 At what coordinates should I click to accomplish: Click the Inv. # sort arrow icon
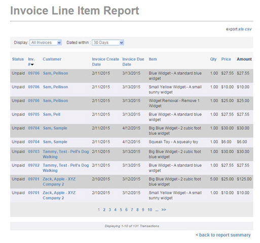[32, 64]
